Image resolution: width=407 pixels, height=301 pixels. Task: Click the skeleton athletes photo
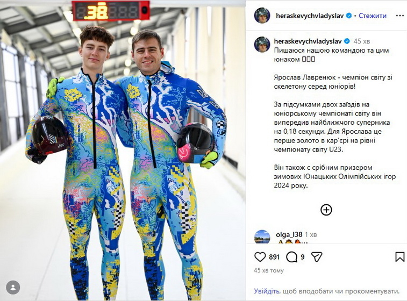123,150
